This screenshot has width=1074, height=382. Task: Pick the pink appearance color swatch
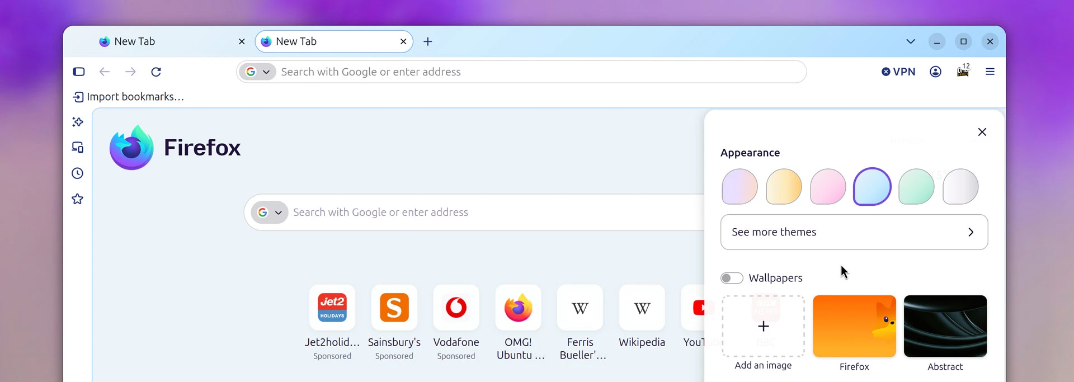[828, 187]
